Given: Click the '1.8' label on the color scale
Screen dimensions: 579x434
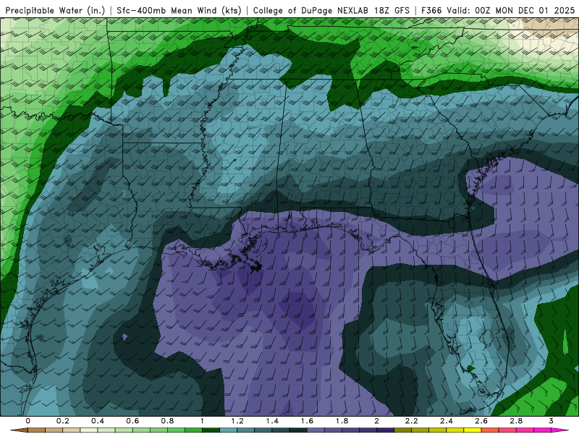Looking at the screenshot, I should pyautogui.click(x=342, y=421).
